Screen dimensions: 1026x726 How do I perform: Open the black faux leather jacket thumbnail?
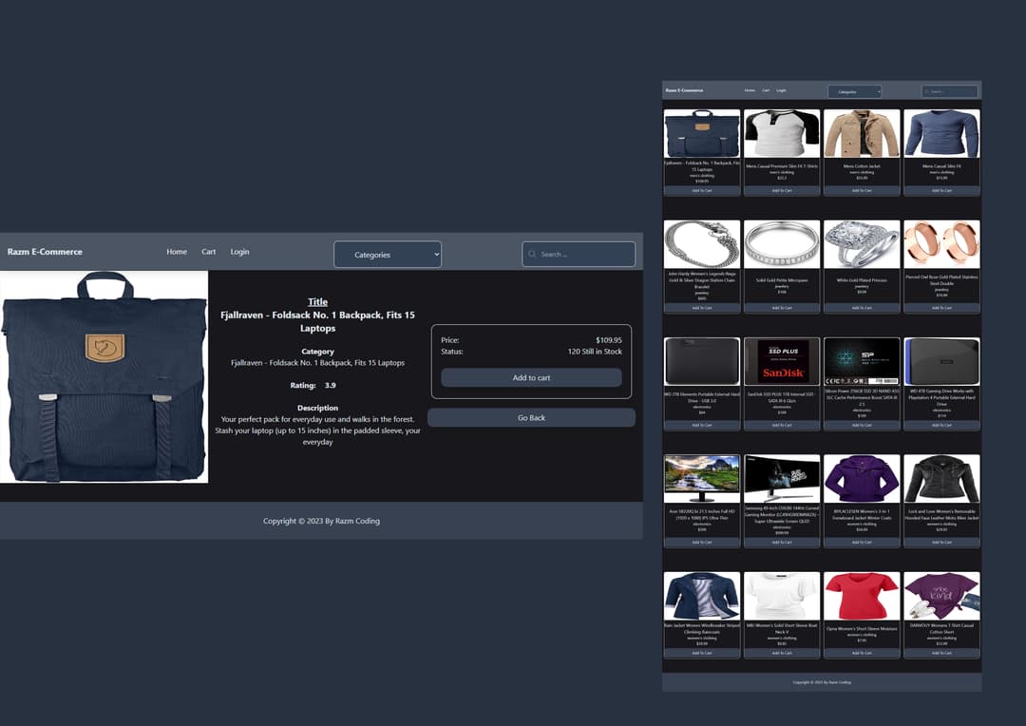tap(941, 479)
